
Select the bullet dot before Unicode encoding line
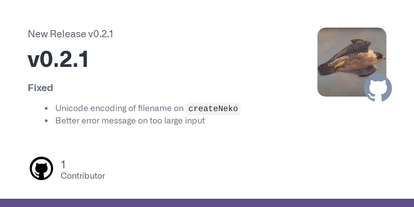click(46, 108)
